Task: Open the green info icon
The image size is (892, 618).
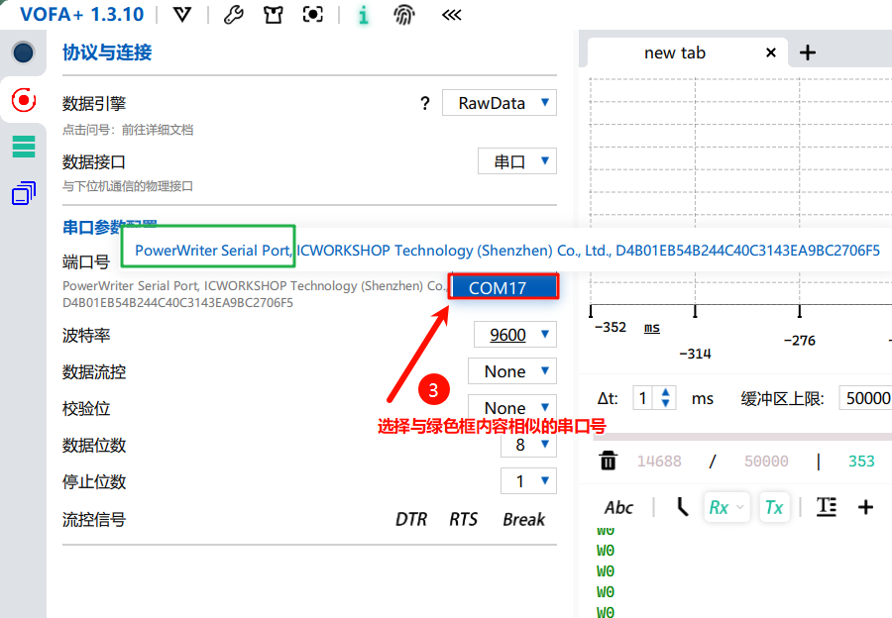Action: point(364,15)
